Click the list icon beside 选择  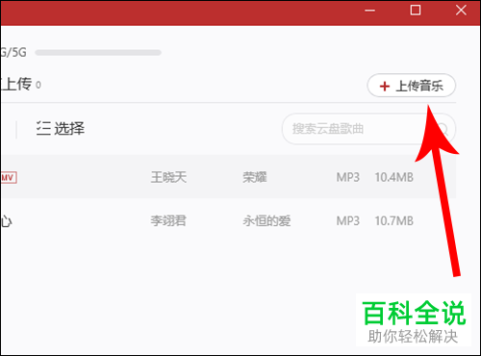[43, 128]
